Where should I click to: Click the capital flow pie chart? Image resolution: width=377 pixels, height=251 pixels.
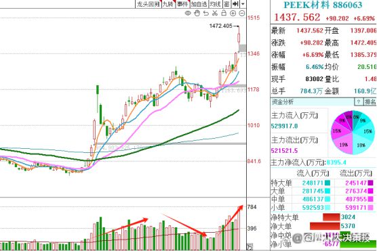352,132
